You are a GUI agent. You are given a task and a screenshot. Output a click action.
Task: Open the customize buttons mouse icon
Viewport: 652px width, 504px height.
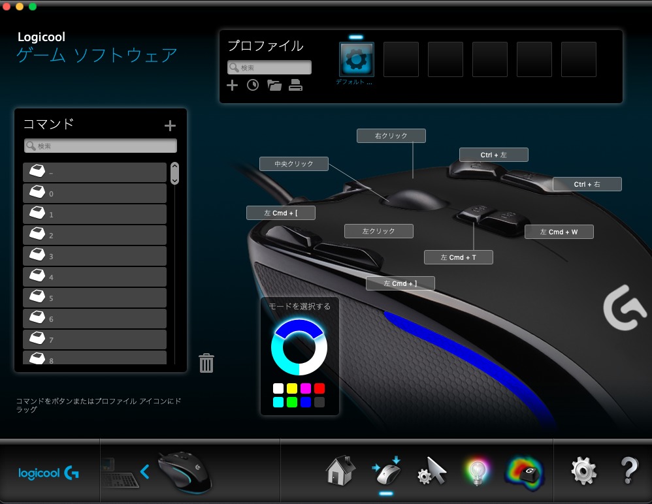point(387,471)
